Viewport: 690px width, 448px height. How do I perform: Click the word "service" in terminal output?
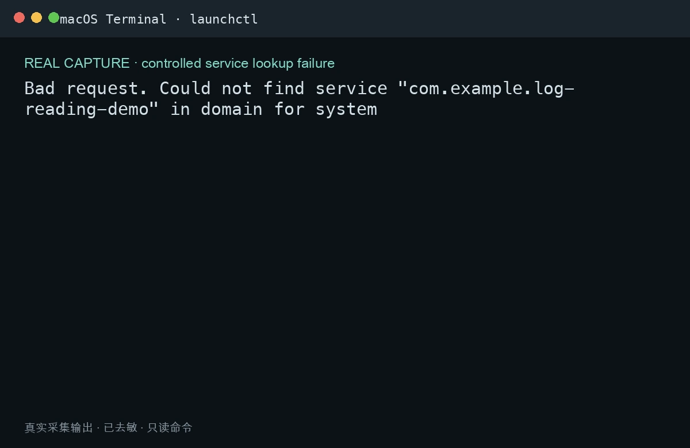click(x=351, y=88)
